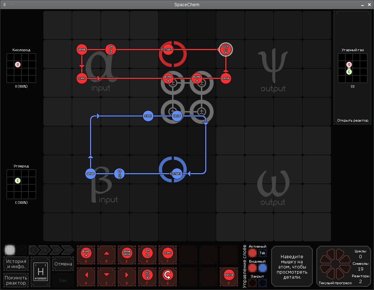Image resolution: width=374 pixels, height=290 pixels.
Task: Click red IN alpha node on grid
Action: point(111,49)
